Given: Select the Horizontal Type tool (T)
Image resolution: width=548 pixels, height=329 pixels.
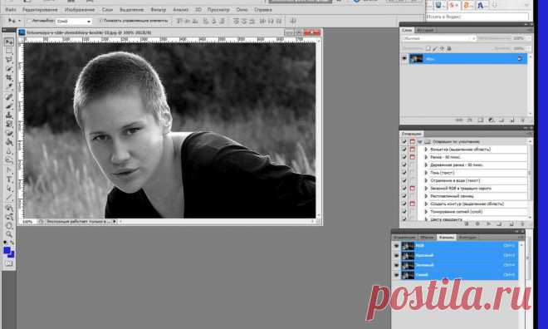Looking at the screenshot, I should click(x=9, y=179).
